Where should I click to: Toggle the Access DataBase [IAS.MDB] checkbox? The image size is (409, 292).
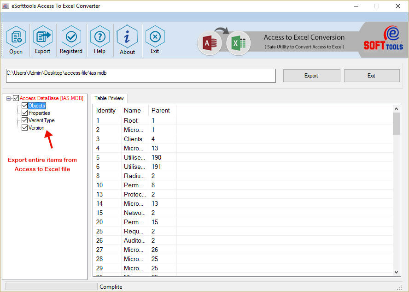16,98
